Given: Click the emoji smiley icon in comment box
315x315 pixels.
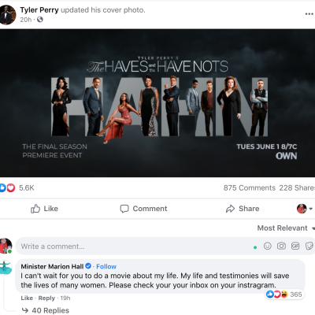Looking at the screenshot, I should tap(268, 246).
